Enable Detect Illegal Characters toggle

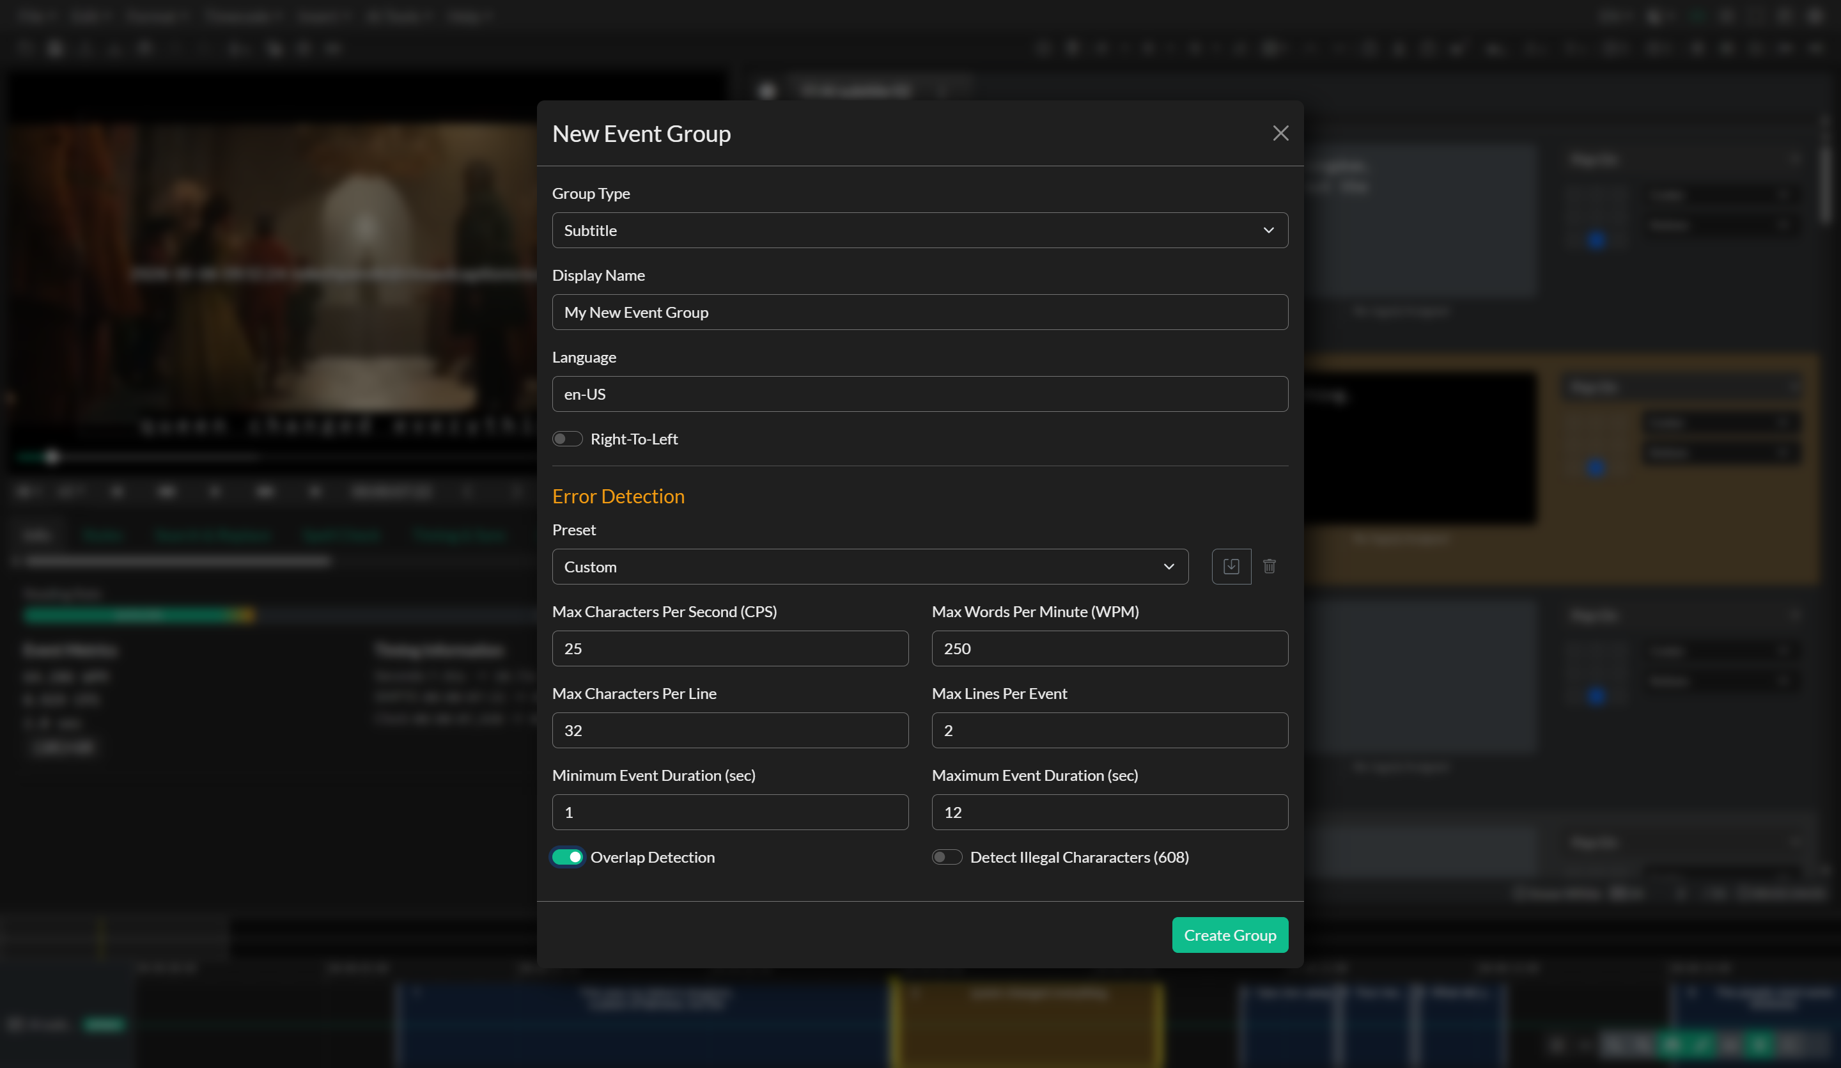(947, 857)
